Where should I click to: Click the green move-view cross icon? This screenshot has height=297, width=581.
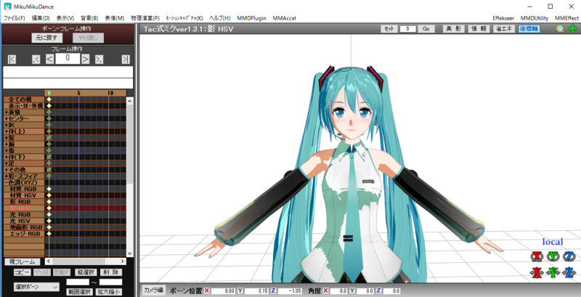[x=573, y=28]
